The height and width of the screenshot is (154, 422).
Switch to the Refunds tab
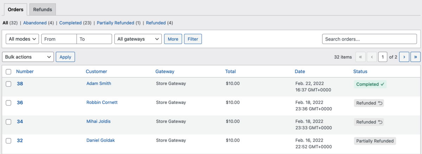[x=43, y=9]
